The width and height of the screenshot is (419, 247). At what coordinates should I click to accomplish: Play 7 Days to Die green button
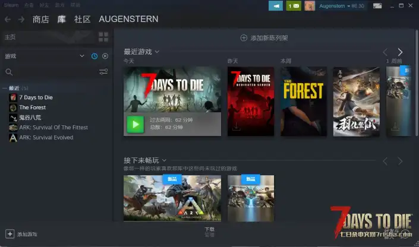pyautogui.click(x=136, y=124)
